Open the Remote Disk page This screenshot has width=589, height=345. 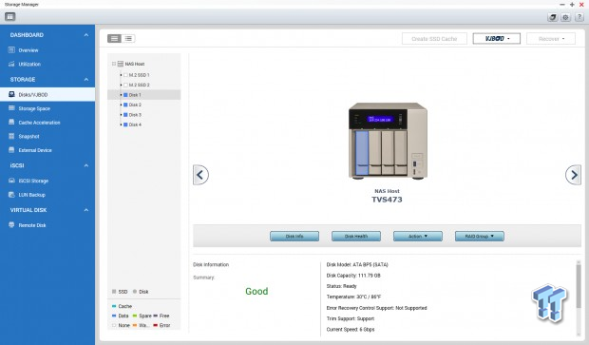coord(32,225)
